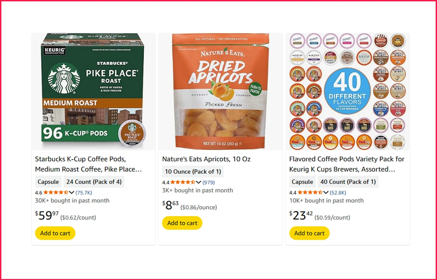Open the 40 Different Flavors pods image
Image resolution: width=437 pixels, height=280 pixels.
348,91
